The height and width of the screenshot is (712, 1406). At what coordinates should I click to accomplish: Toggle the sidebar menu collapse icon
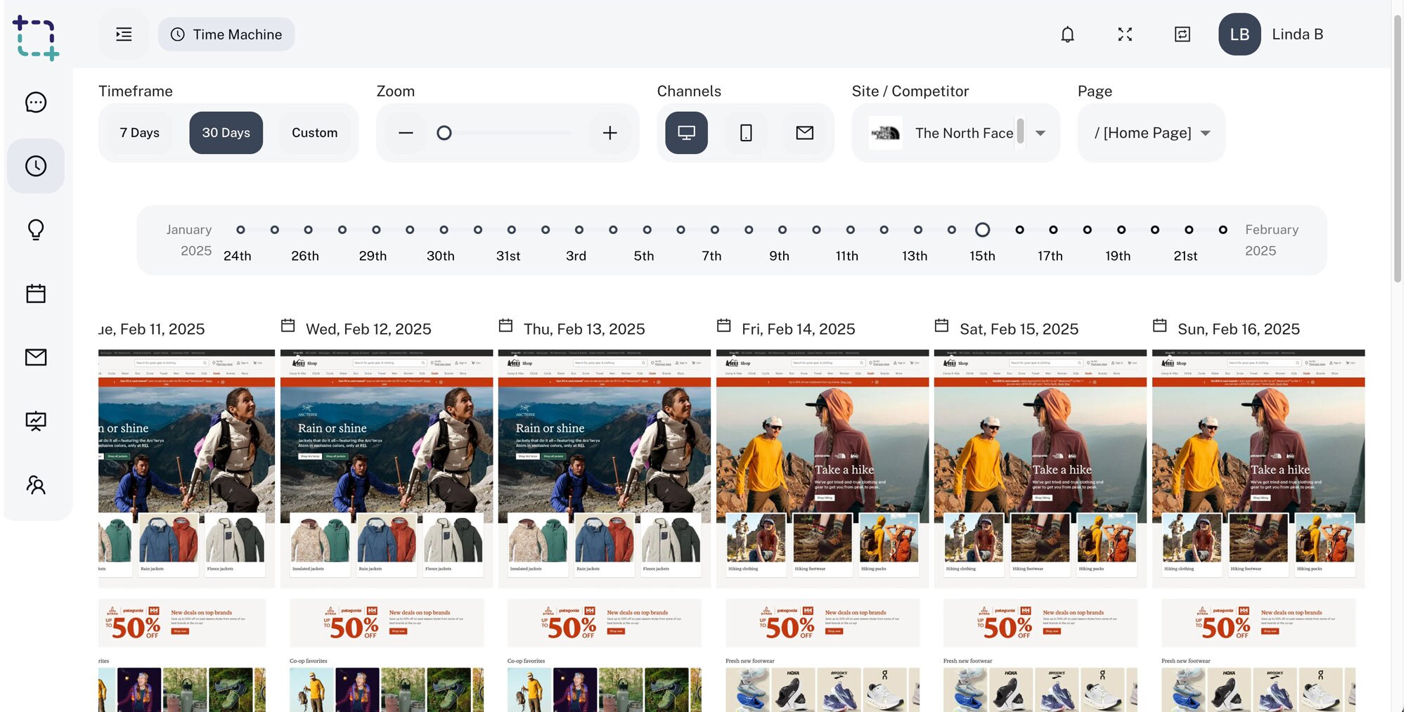(124, 34)
